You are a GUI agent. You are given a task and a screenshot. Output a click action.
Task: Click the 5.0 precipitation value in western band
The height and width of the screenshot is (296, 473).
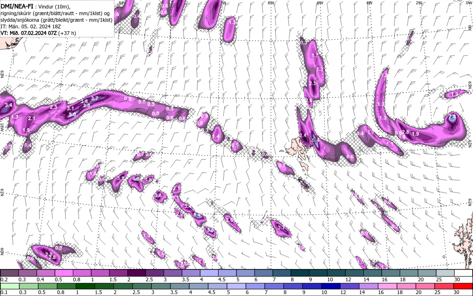click(72, 114)
